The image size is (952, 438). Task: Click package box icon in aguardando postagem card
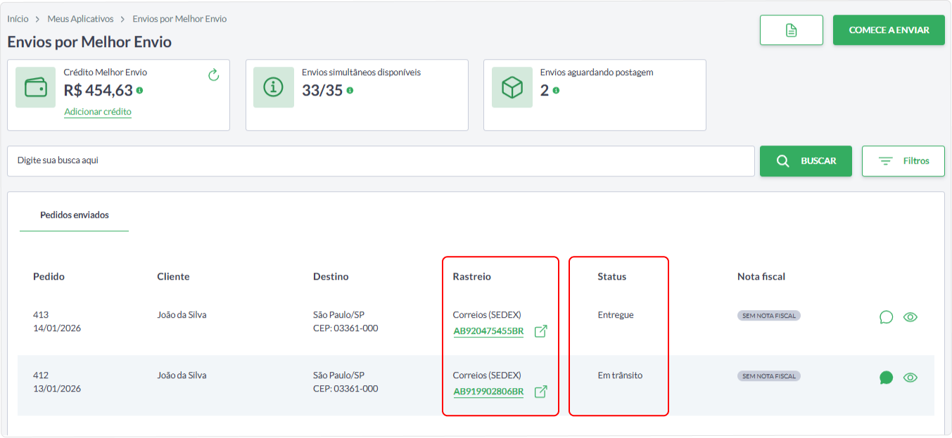click(512, 87)
